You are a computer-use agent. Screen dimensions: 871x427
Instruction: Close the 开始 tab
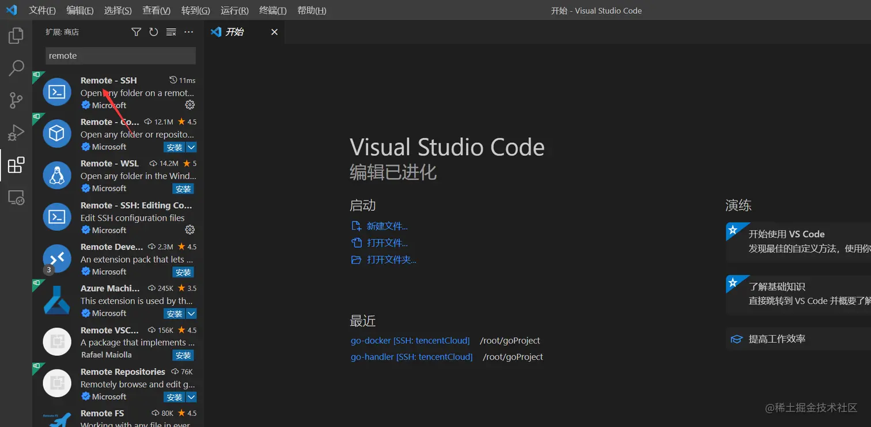274,32
